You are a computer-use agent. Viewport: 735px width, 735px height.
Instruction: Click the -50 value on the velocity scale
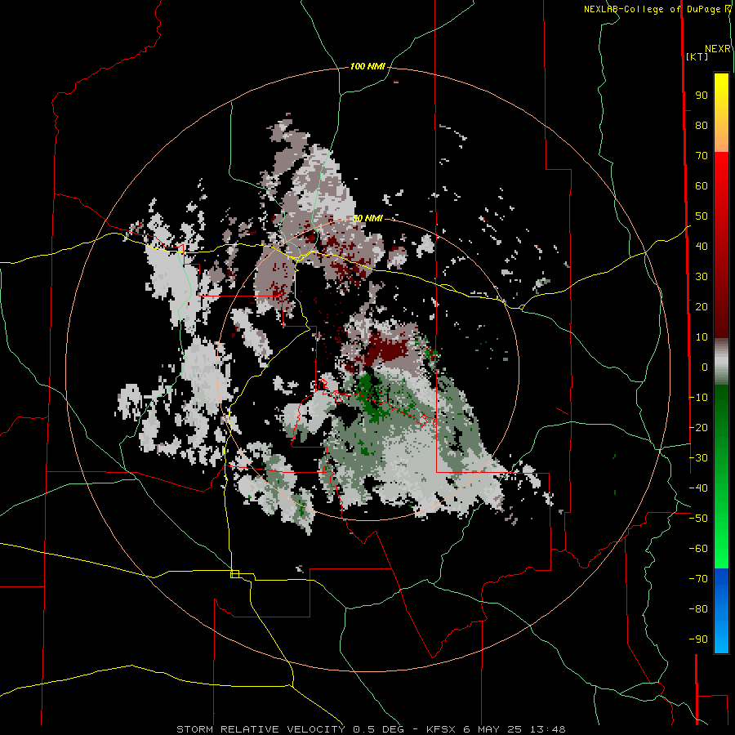tap(698, 519)
